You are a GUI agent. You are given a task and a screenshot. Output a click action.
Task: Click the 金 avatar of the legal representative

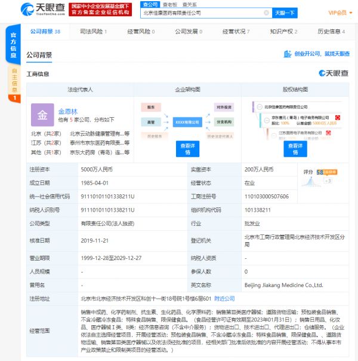(42, 115)
